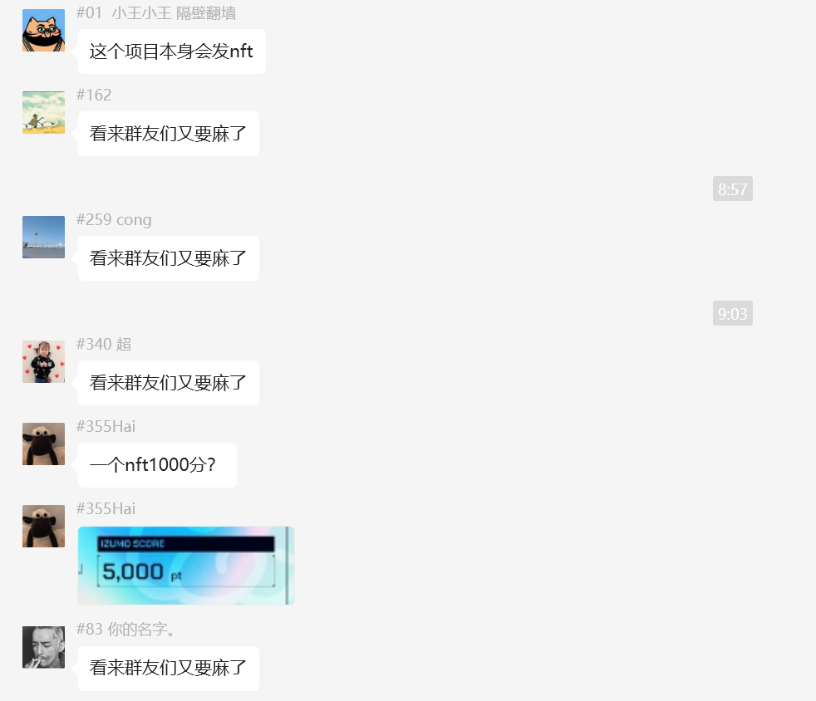
Task: Open the #162 landscape painting avatar
Action: pyautogui.click(x=44, y=112)
